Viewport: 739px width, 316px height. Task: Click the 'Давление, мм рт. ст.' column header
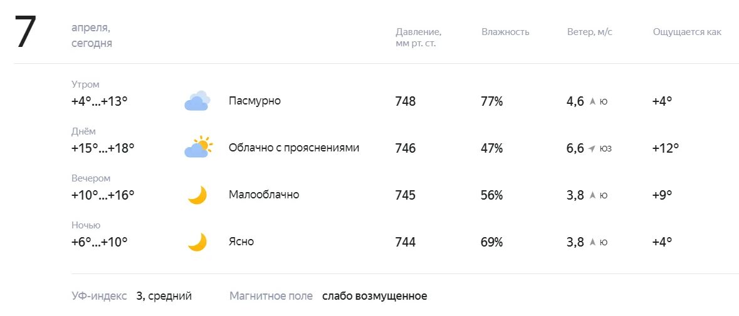(x=419, y=38)
